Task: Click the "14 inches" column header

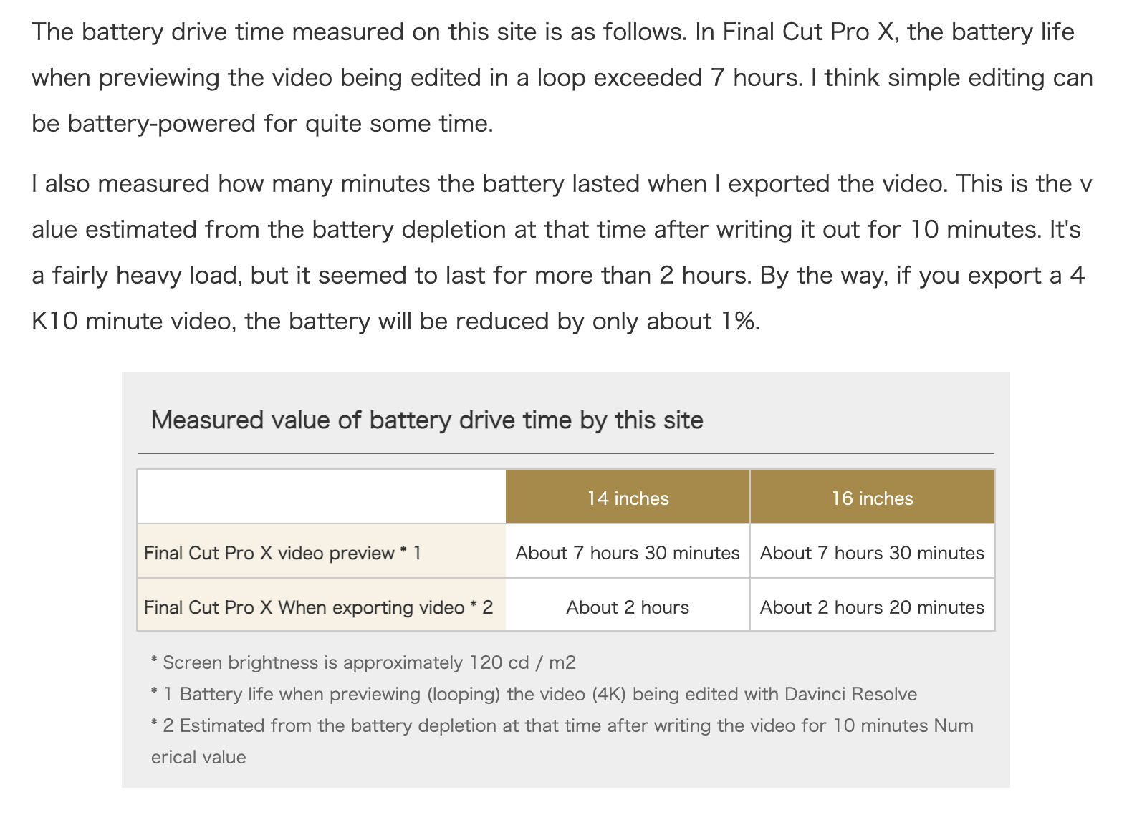Action: point(628,498)
